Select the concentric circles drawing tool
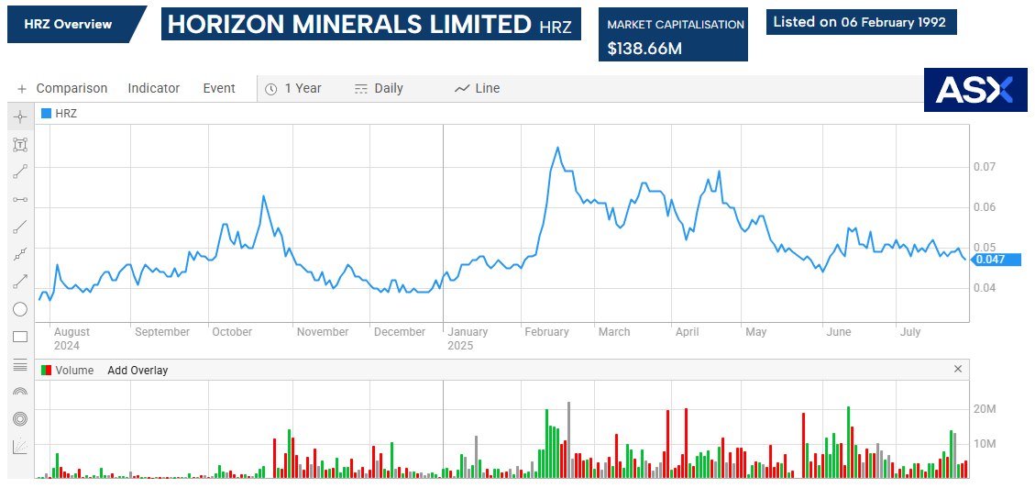 click(x=20, y=419)
